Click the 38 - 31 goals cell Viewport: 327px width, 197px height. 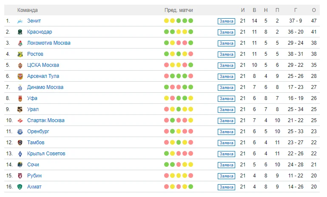point(296,54)
